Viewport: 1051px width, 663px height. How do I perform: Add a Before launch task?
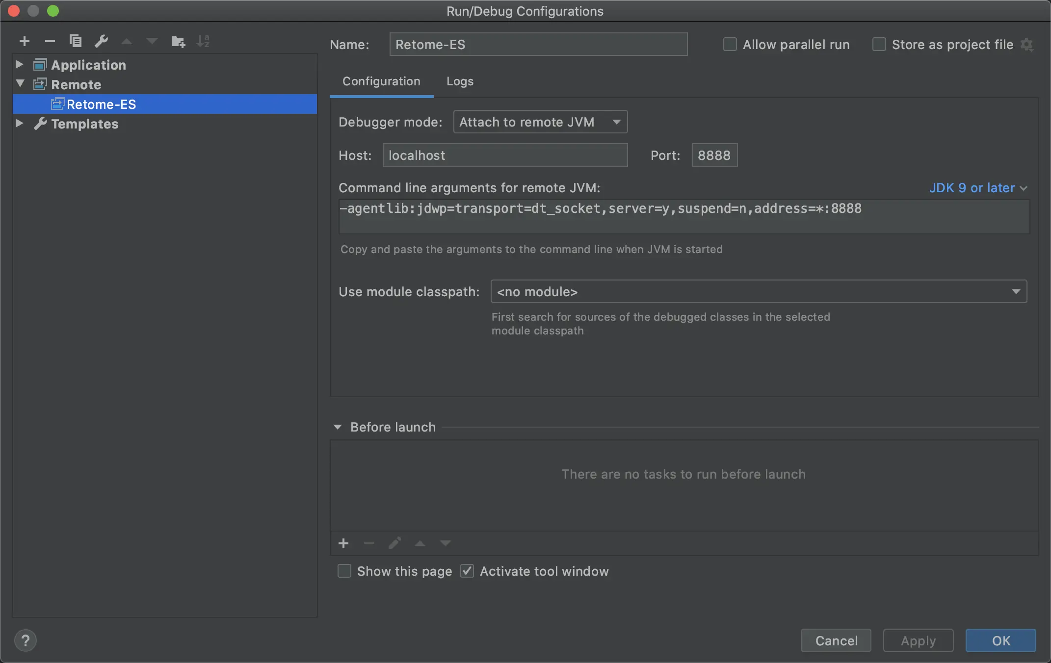coord(343,543)
